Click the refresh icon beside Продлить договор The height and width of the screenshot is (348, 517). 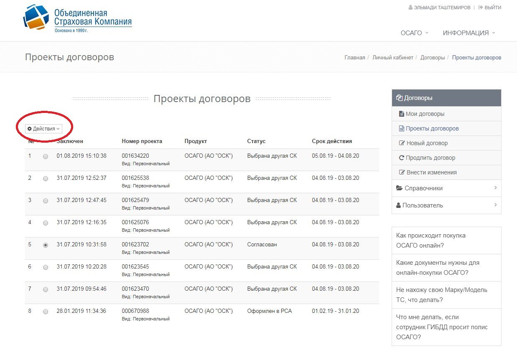tap(402, 158)
